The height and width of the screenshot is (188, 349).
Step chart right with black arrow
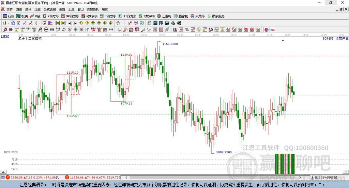point(75,23)
